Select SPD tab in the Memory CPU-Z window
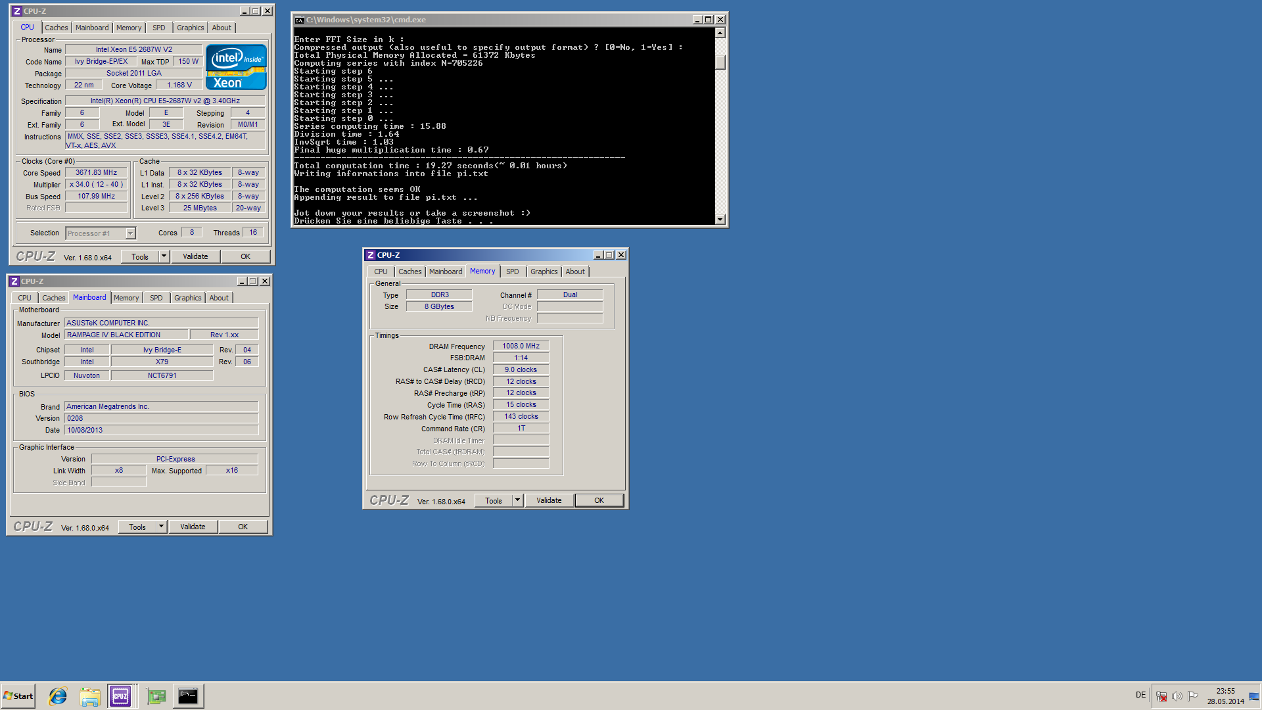This screenshot has height=710, width=1262. (513, 272)
